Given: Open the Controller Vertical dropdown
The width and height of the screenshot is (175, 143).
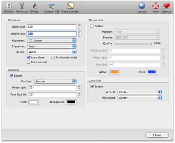Looking at the screenshot, I should (140, 92).
